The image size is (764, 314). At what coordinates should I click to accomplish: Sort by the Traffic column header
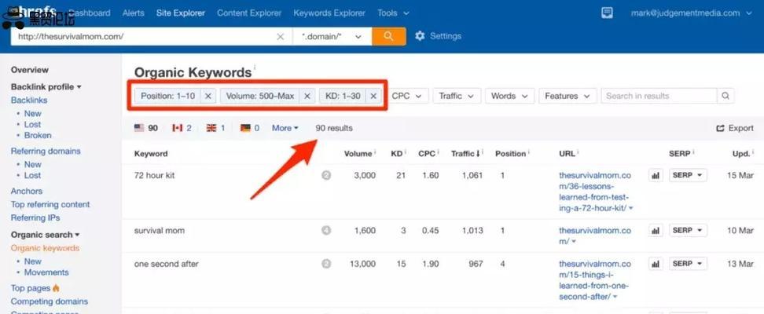[x=465, y=153]
